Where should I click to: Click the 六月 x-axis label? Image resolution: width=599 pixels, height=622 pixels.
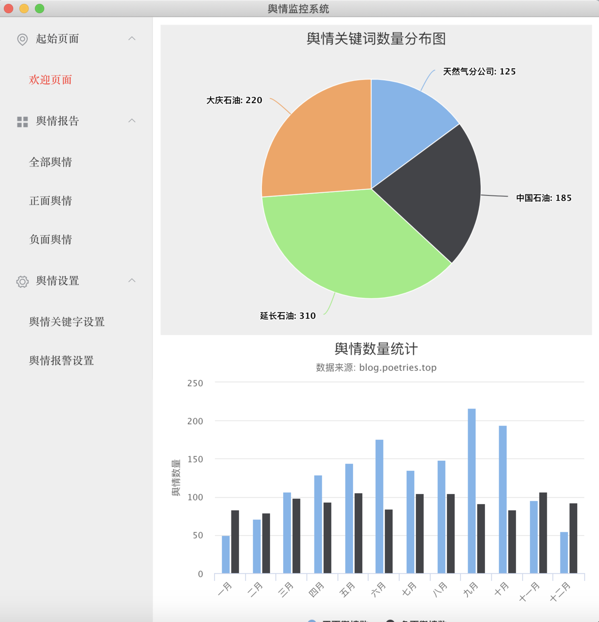pyautogui.click(x=378, y=590)
